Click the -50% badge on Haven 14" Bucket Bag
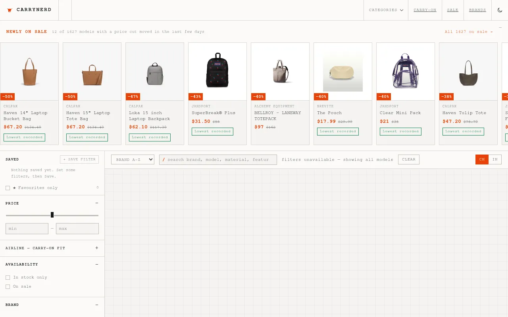 coord(8,97)
